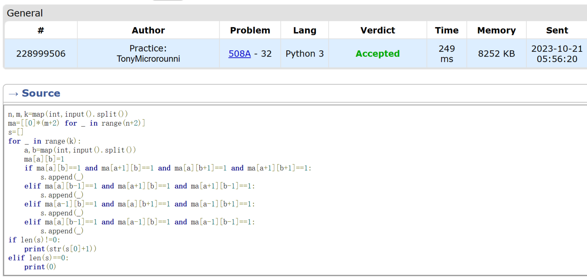Viewport: 587px width, 279px height.
Task: Click the # column header
Action: coord(41,30)
